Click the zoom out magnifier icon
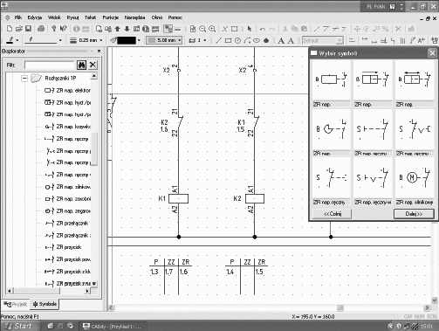This screenshot has height=331, width=439. coord(202,29)
